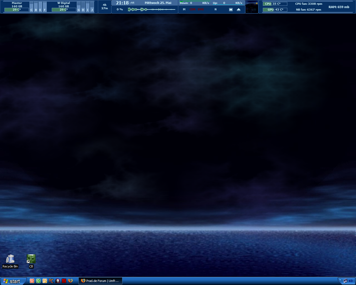This screenshot has width=356, height=285.
Task: Click the M label in the drive panel
Action: 184,9
